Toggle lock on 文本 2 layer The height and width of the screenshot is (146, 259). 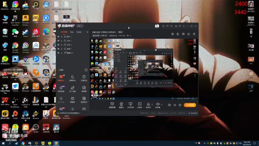point(62,45)
